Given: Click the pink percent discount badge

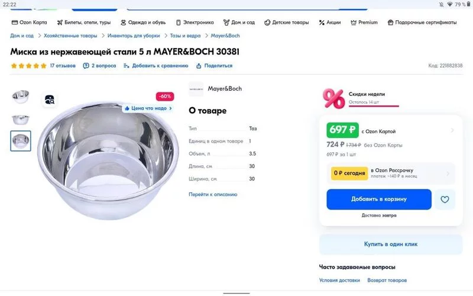Looking at the screenshot, I should point(333,98).
